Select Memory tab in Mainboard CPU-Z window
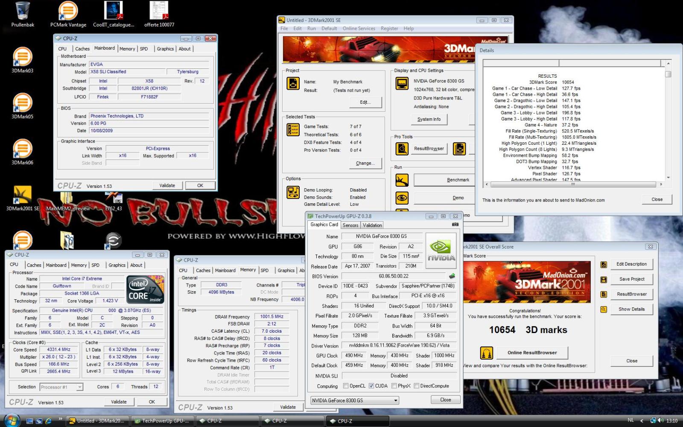 [x=127, y=49]
